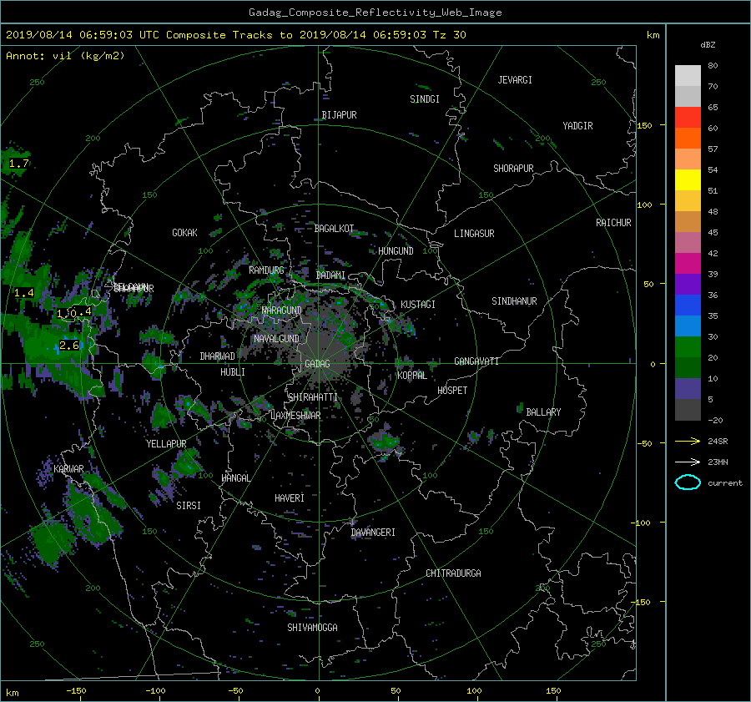This screenshot has height=702, width=751.
Task: Click the LAXMESHWAR city label
Action: click(295, 416)
